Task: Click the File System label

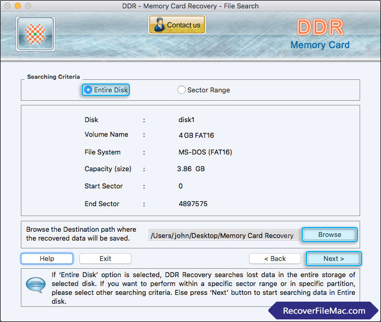Action: pos(102,152)
